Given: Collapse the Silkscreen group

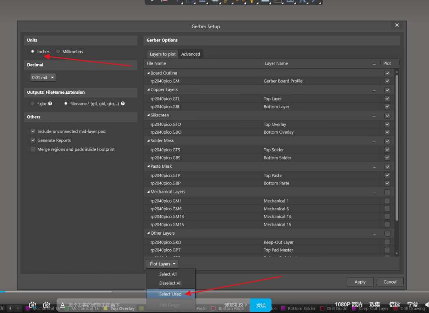Looking at the screenshot, I should click(x=148, y=115).
